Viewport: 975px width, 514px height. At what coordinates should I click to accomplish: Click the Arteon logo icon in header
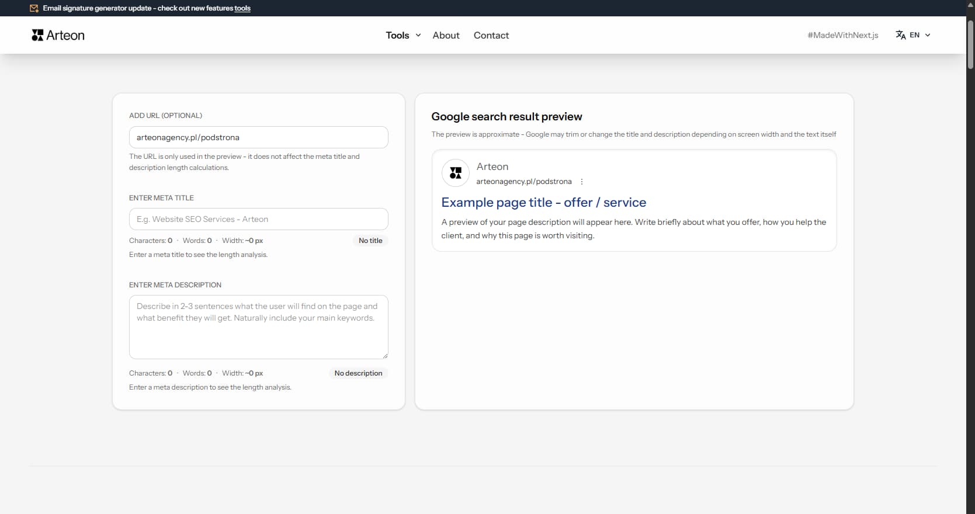pos(37,35)
